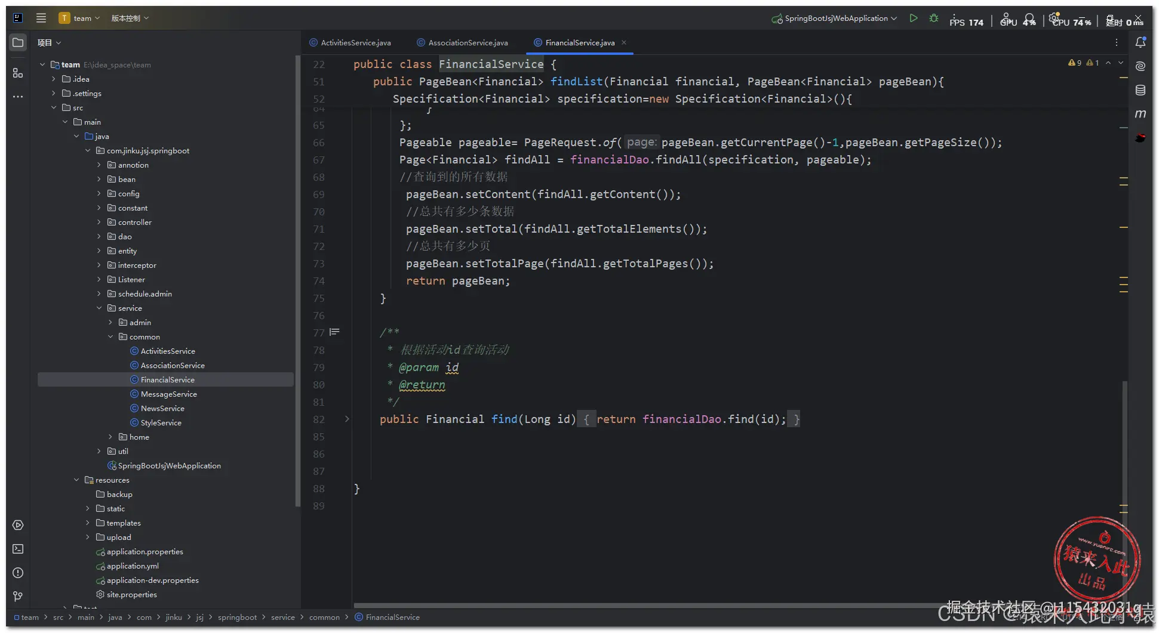The image size is (1159, 633).
Task: Expand the templates folder
Action: [x=88, y=523]
